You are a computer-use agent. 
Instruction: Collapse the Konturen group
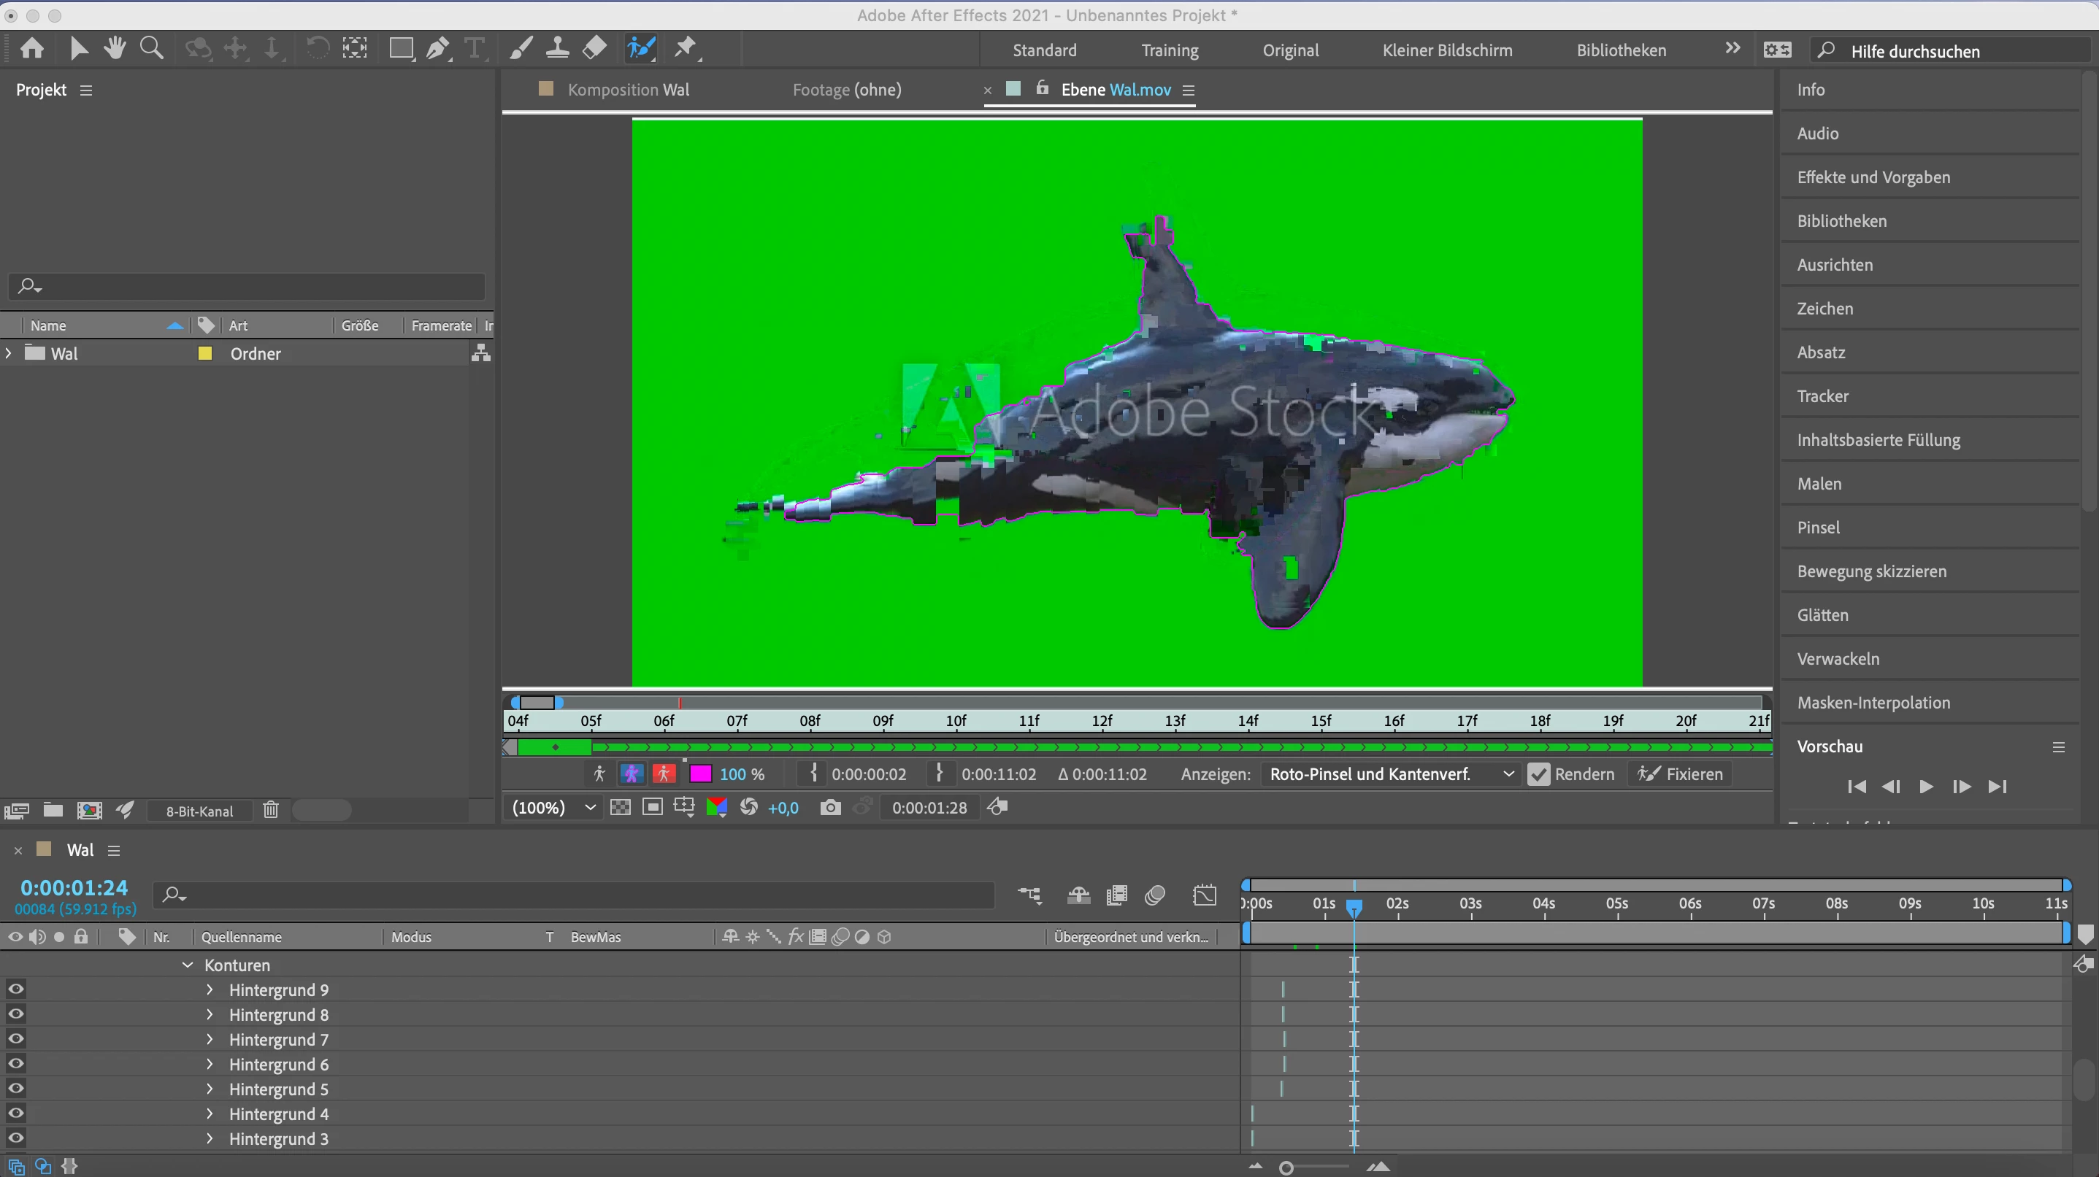(188, 965)
